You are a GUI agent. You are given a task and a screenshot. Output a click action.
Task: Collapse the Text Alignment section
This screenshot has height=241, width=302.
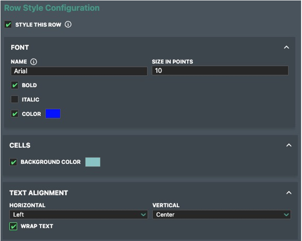289,193
